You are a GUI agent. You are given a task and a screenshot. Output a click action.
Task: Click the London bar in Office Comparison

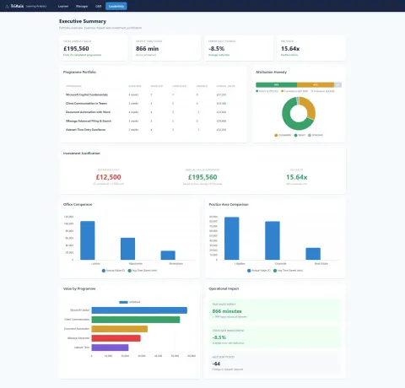[88, 240]
